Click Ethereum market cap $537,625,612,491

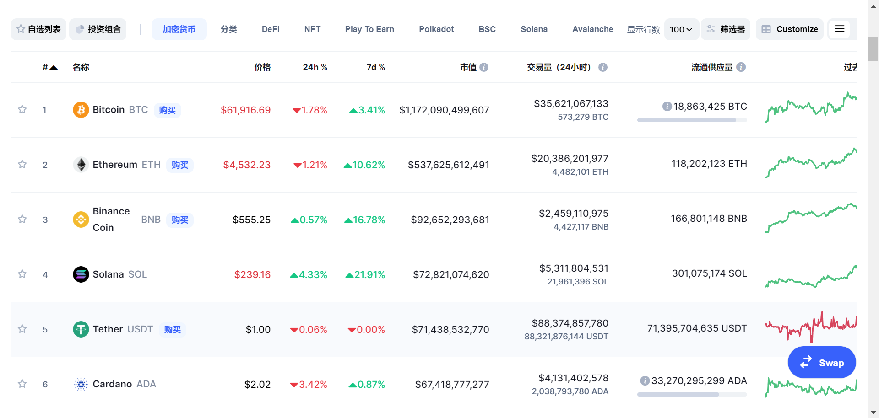[449, 165]
